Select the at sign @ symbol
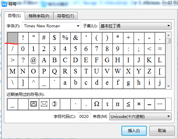 (34, 60)
